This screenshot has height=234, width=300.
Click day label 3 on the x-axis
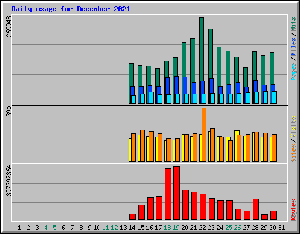tap(37, 228)
